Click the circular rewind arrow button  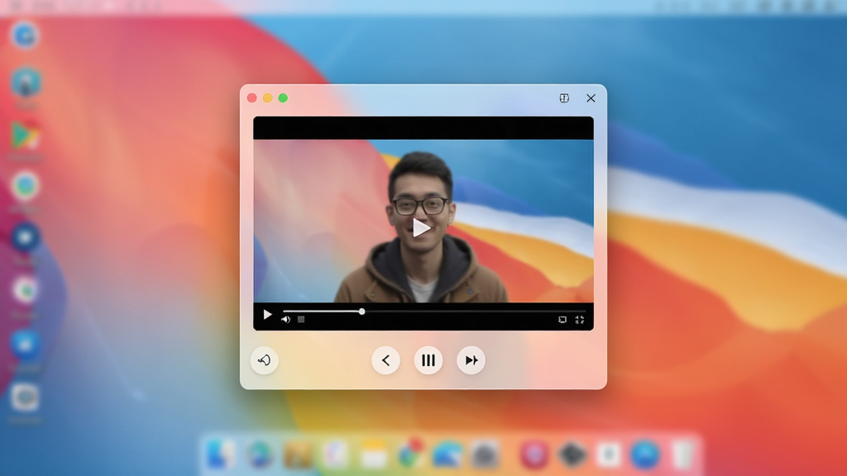(x=264, y=360)
